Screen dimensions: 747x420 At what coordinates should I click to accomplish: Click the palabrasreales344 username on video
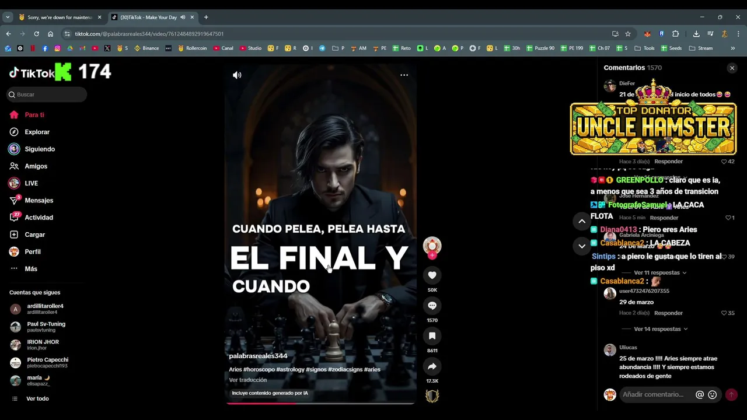coord(258,356)
